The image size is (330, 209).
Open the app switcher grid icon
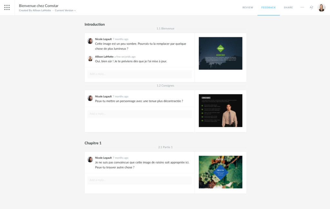[x=7, y=7]
